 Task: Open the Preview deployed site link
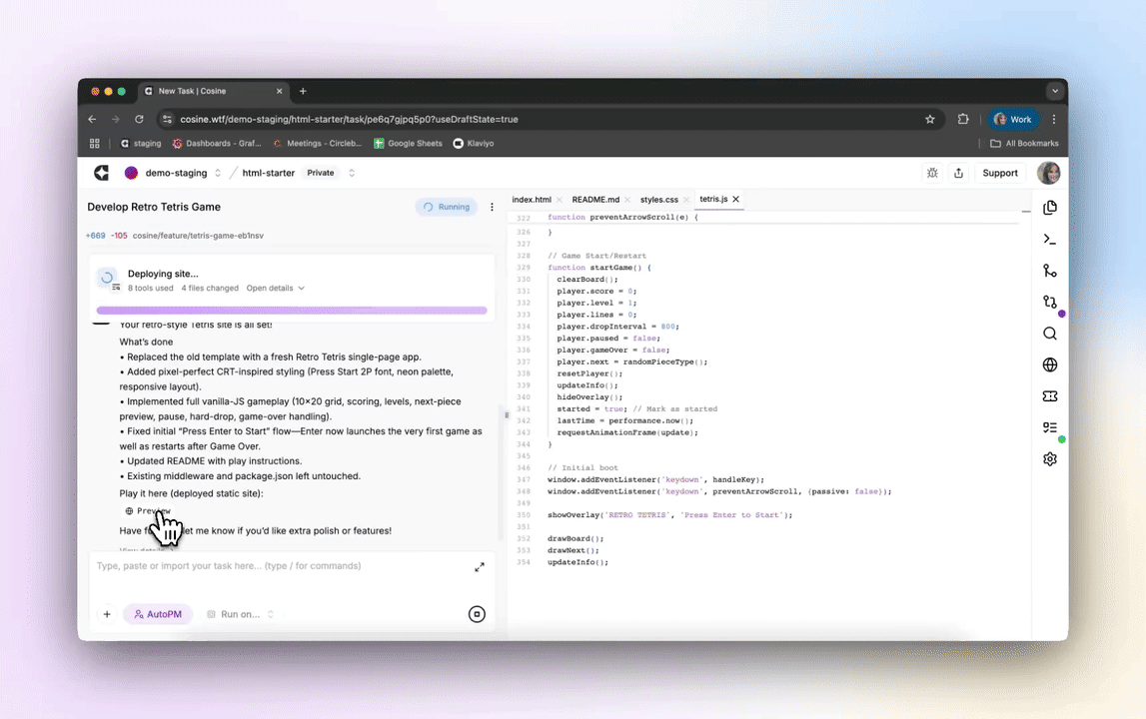[x=148, y=510]
